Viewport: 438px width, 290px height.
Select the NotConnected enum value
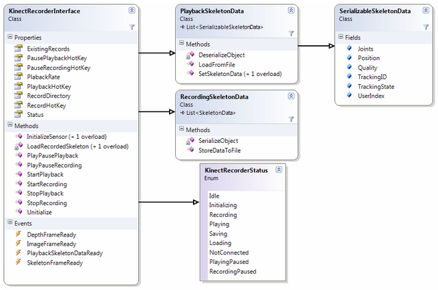[x=229, y=252]
